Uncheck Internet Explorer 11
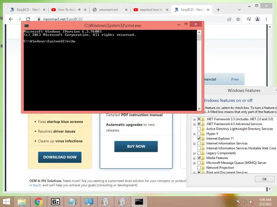 [199, 139]
